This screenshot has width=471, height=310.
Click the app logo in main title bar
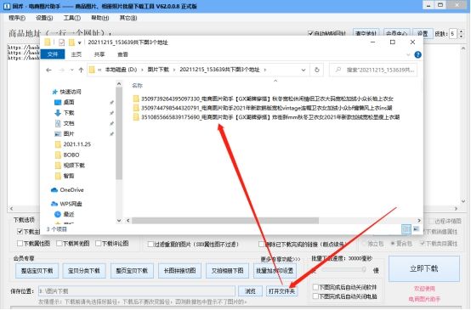pyautogui.click(x=7, y=6)
